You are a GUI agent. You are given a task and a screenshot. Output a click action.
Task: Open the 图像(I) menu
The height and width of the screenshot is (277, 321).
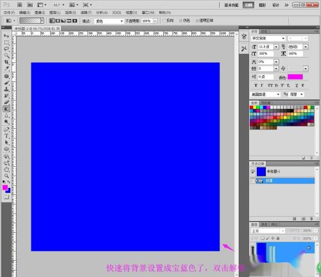point(40,13)
